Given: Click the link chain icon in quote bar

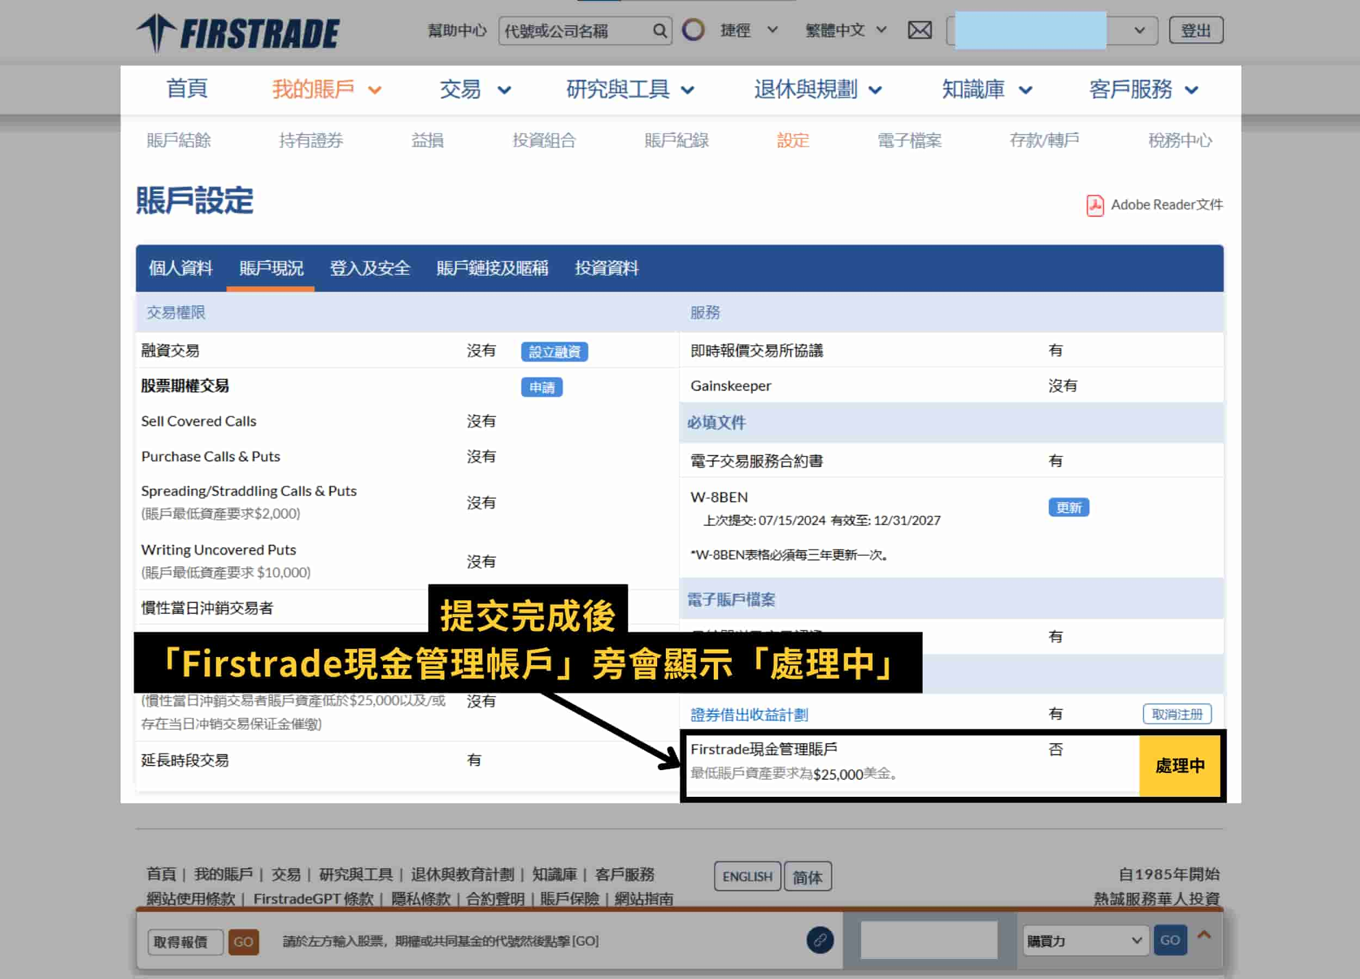Looking at the screenshot, I should (820, 939).
